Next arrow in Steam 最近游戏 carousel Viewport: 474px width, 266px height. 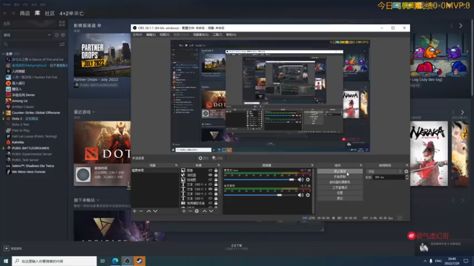pos(462,112)
